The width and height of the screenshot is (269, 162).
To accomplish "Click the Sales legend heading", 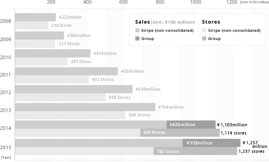I will pyautogui.click(x=143, y=22).
